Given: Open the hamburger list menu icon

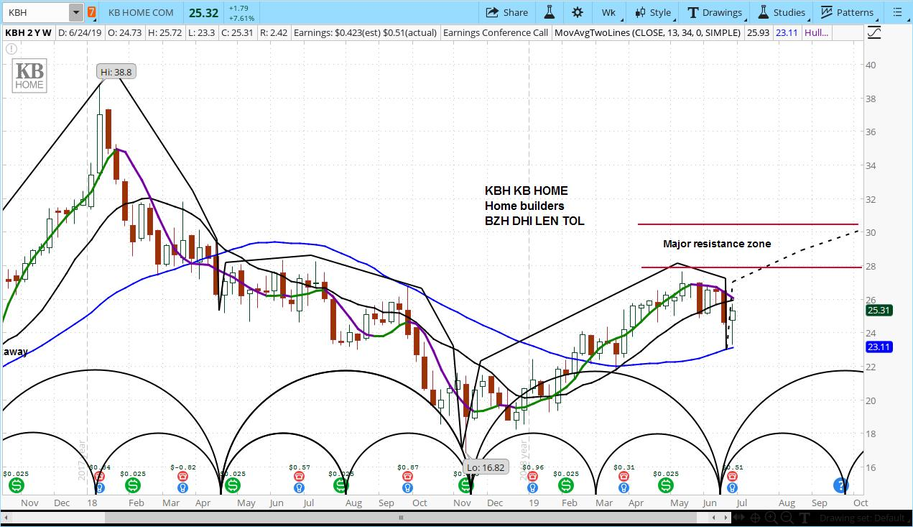Looking at the screenshot, I should click(897, 12).
